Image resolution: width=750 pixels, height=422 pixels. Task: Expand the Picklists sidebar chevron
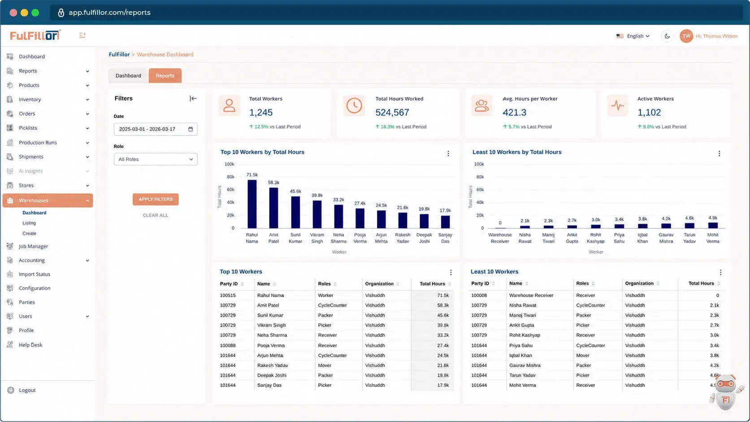87,129
